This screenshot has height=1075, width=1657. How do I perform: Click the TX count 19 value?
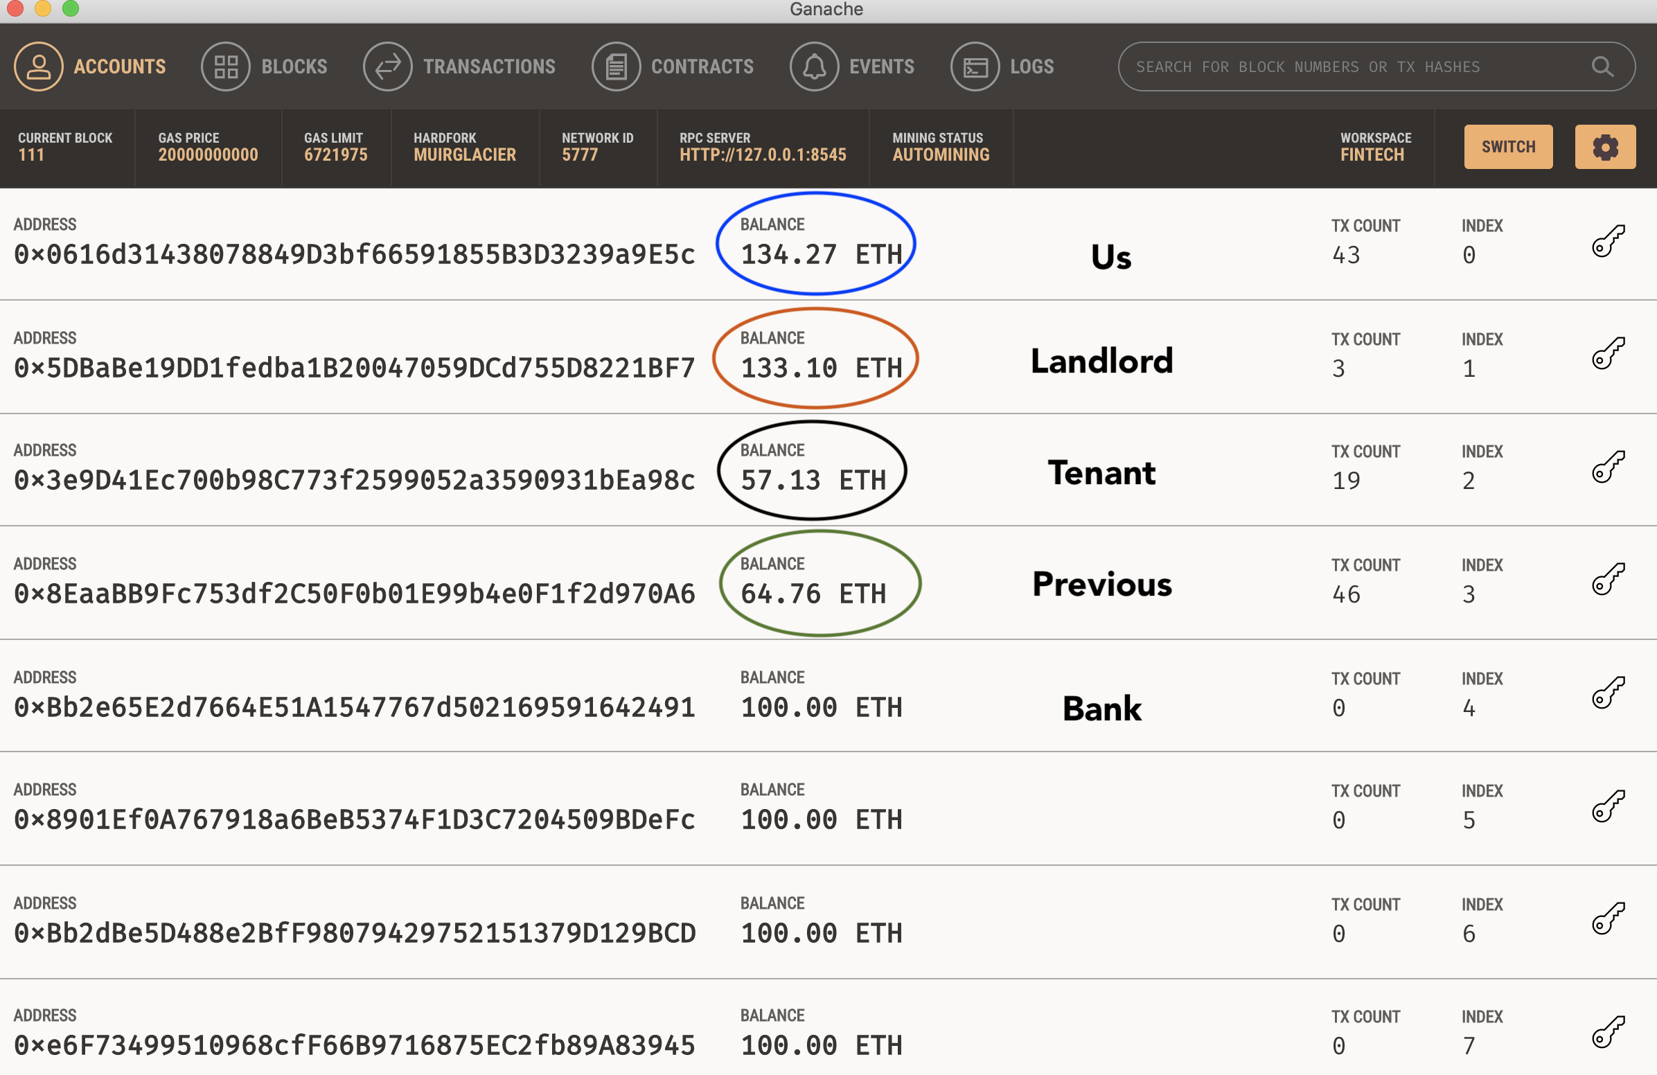click(x=1346, y=481)
